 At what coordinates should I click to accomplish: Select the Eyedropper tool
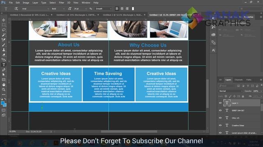tap(4, 40)
